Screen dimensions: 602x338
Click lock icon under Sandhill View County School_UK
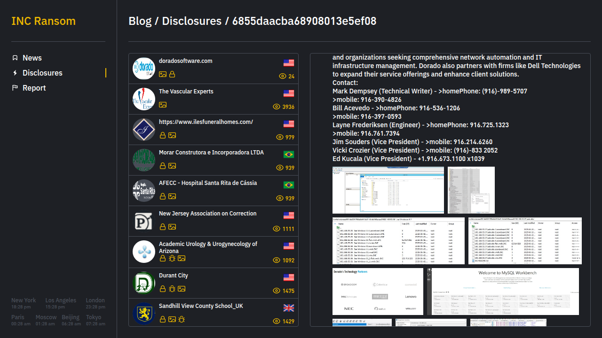click(163, 319)
